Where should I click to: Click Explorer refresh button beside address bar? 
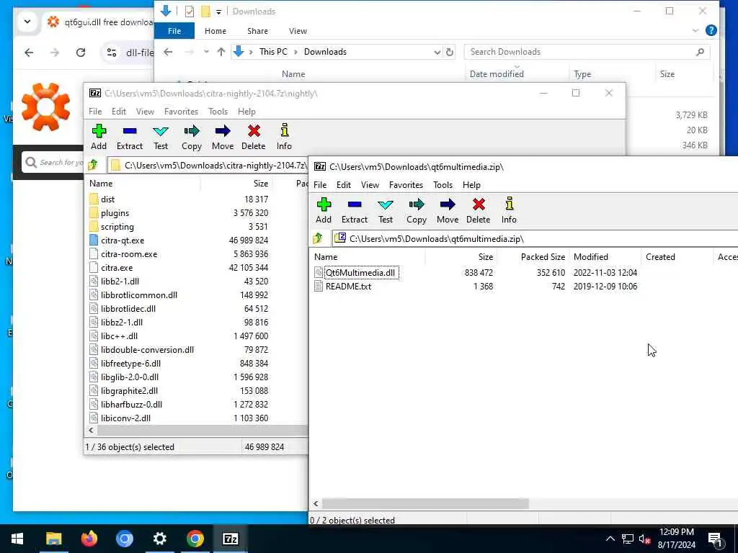tap(450, 52)
